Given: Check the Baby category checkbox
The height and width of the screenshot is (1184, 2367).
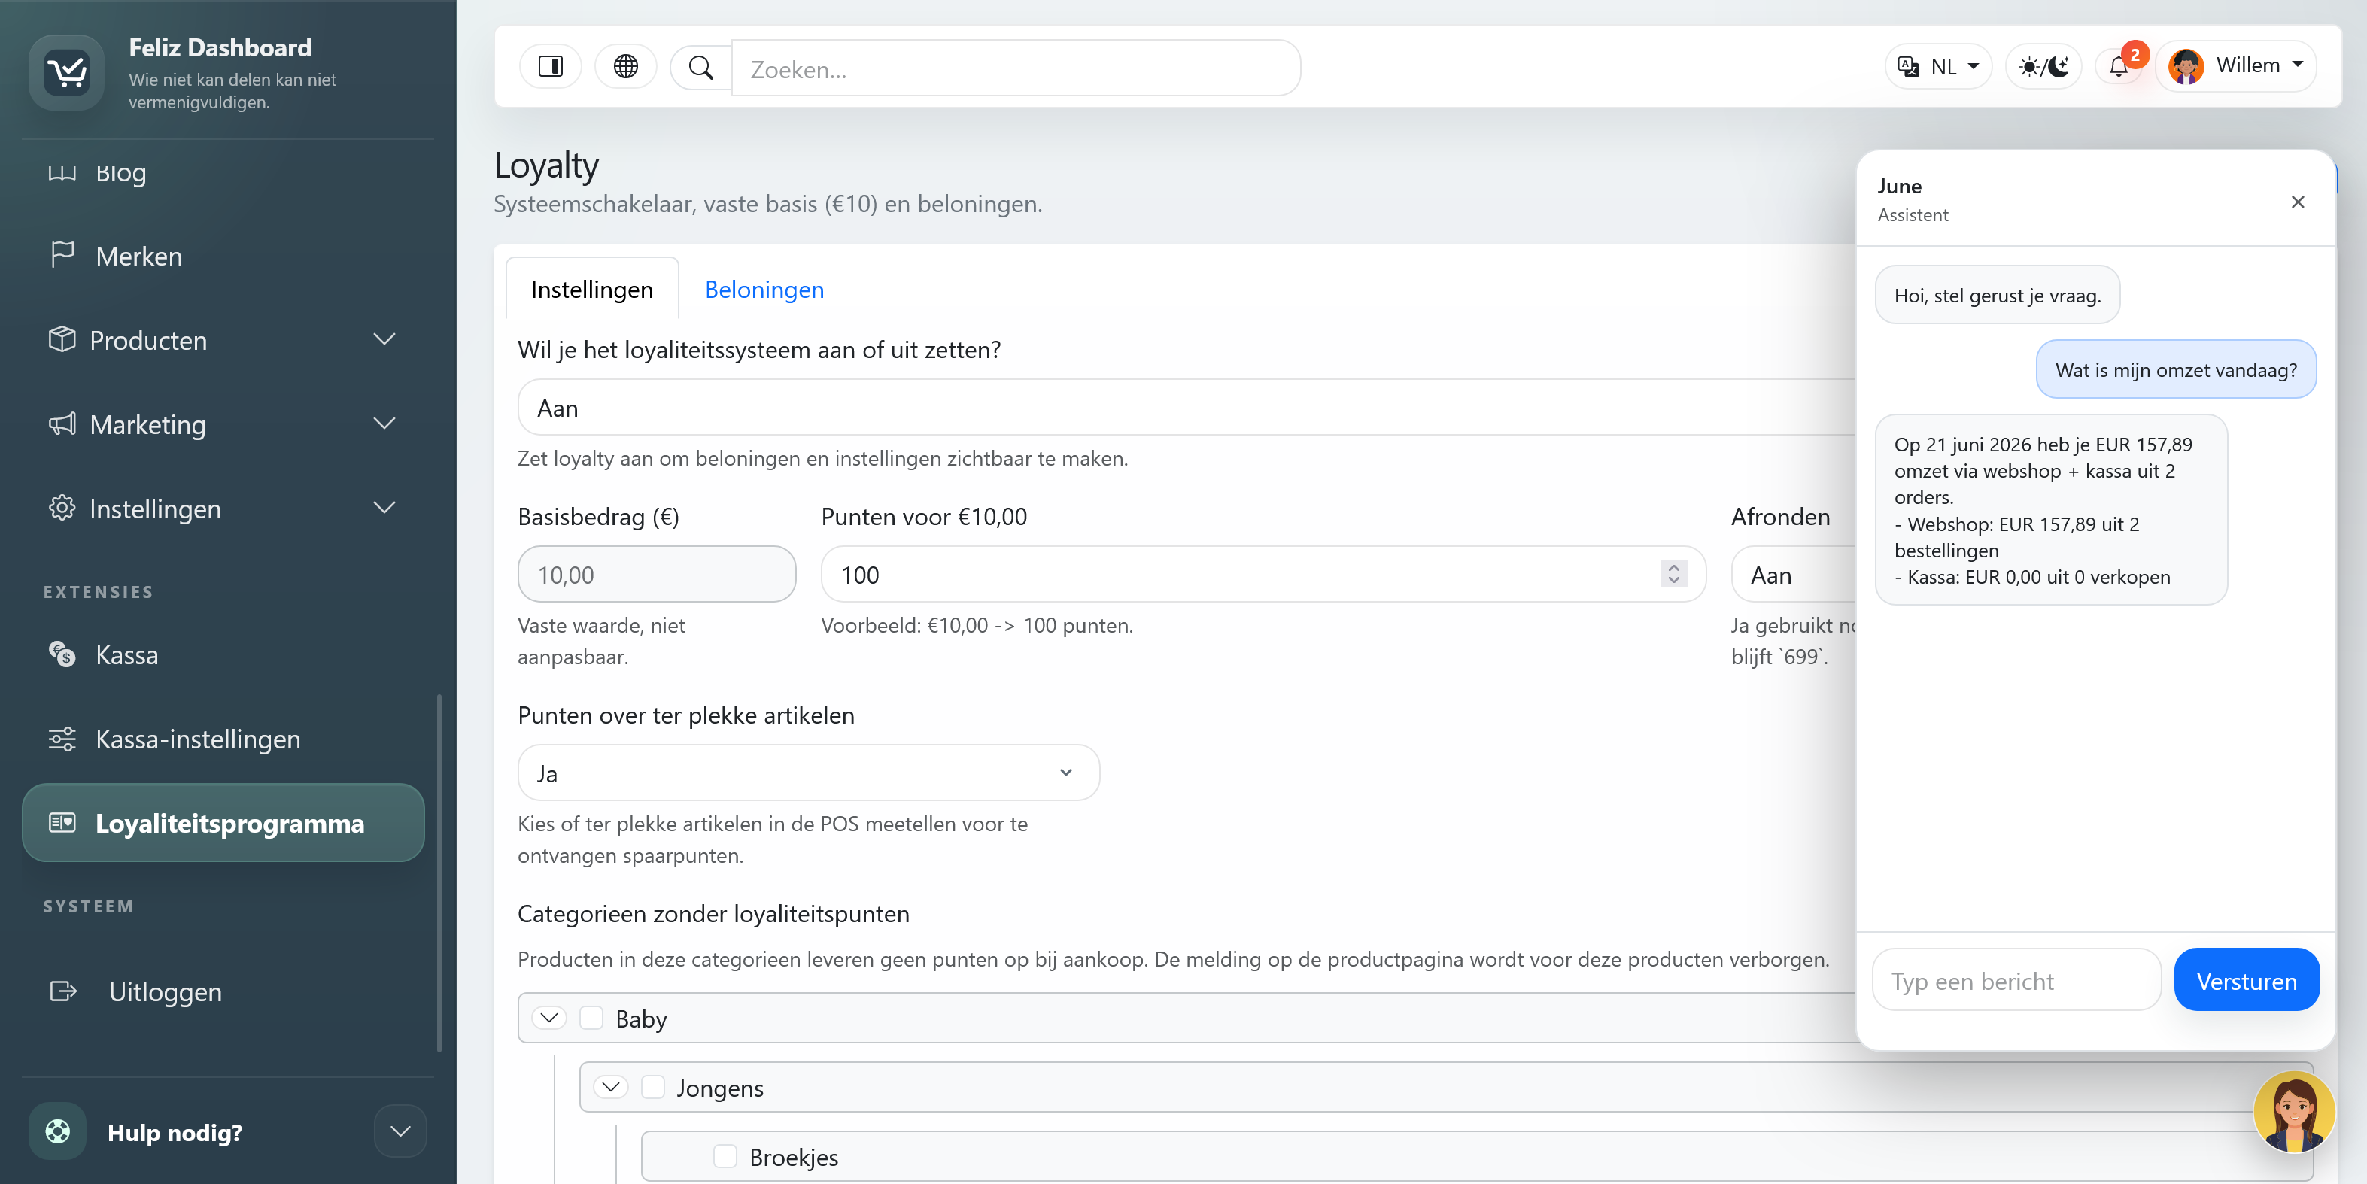Looking at the screenshot, I should coord(591,1018).
